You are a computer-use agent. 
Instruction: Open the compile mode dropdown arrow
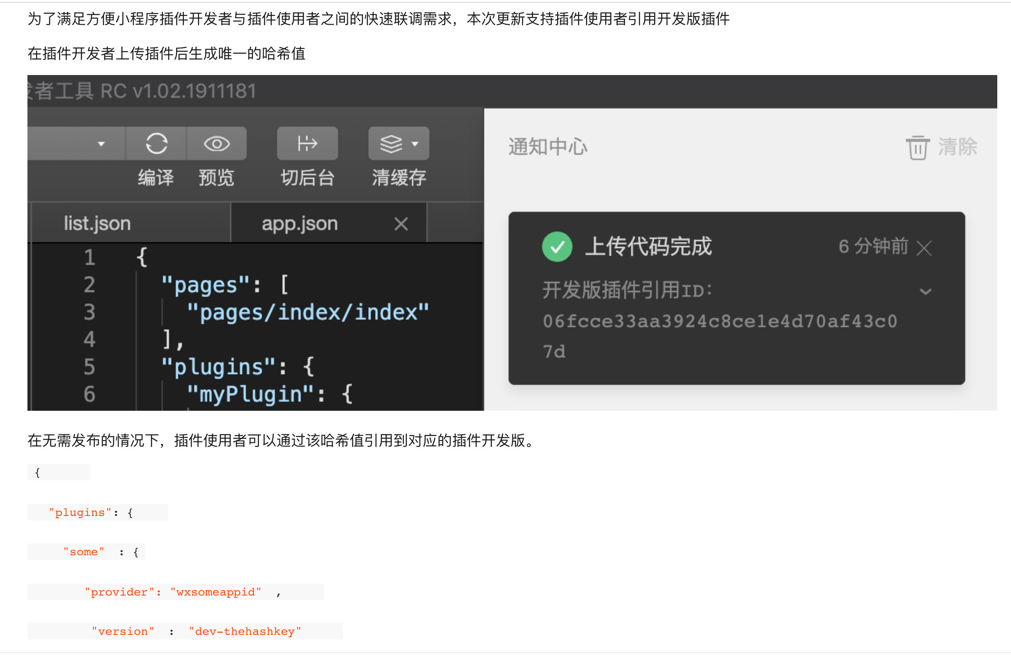pos(101,144)
